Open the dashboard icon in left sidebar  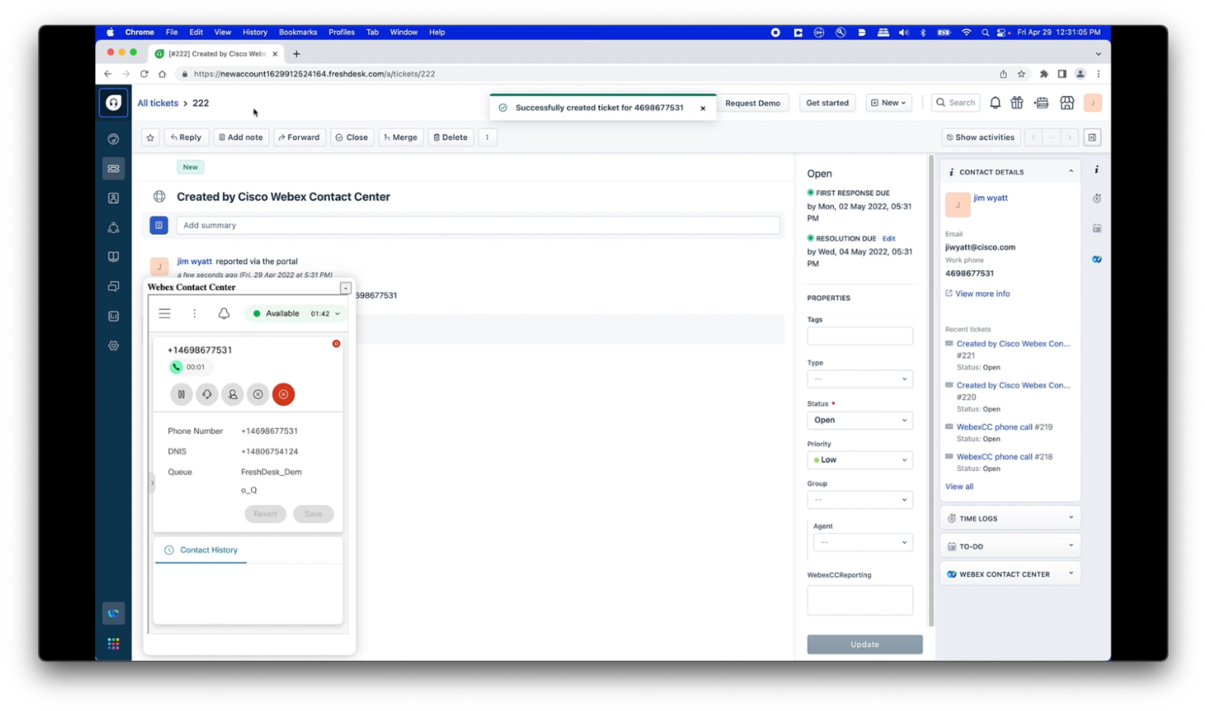(x=113, y=139)
